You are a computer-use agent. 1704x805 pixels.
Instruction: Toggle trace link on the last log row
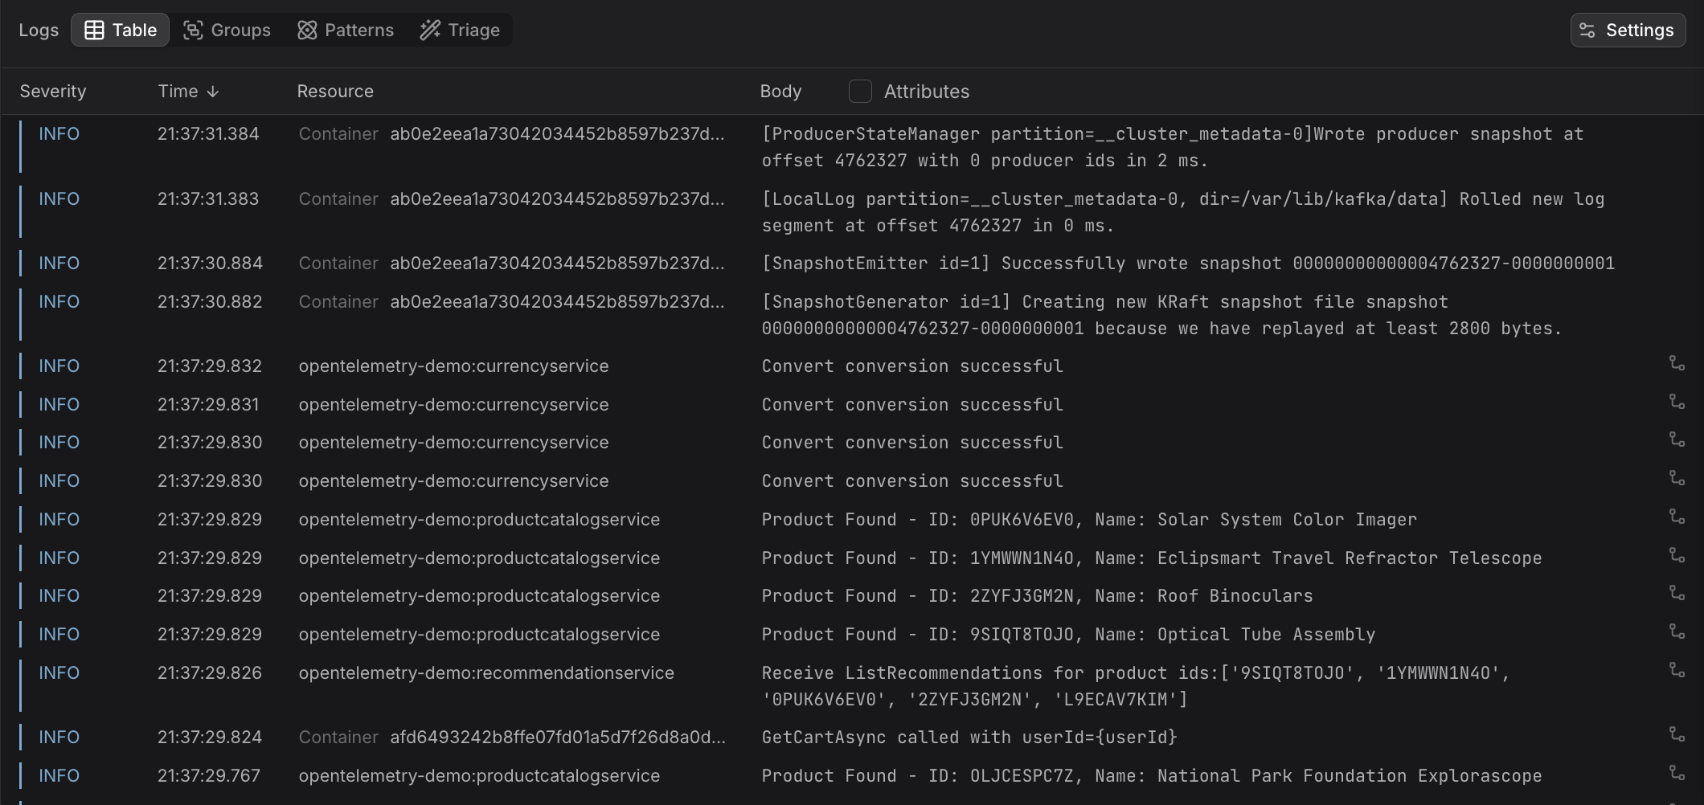click(1678, 773)
